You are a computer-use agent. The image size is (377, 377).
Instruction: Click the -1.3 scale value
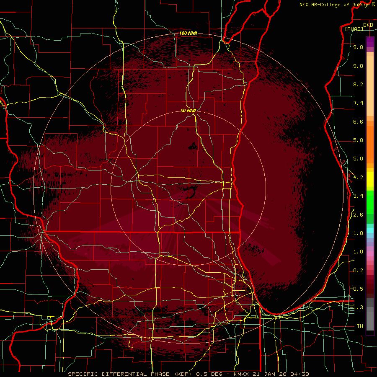pos(357,307)
